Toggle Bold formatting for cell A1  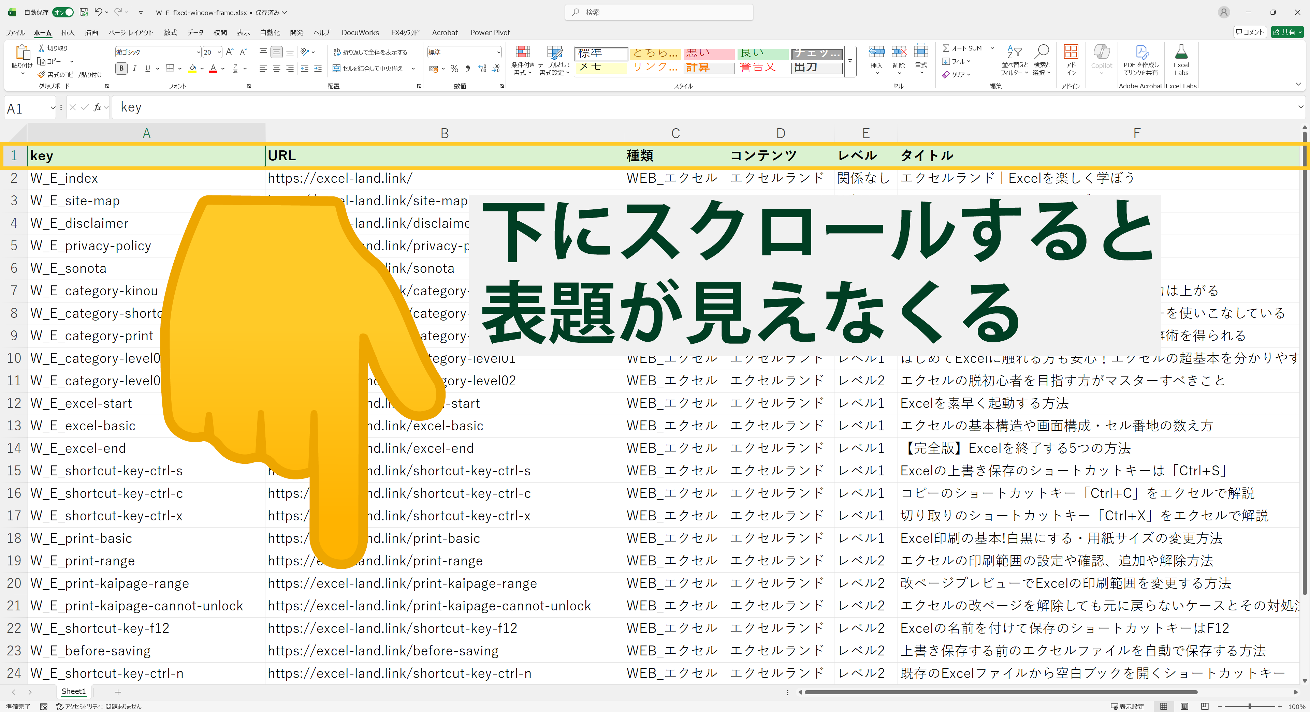coord(121,68)
